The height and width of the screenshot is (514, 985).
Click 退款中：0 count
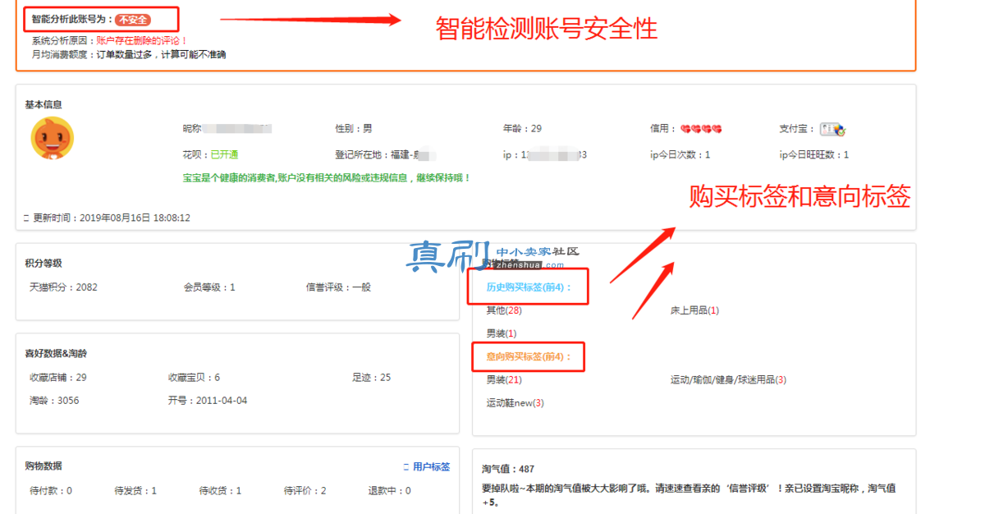click(x=390, y=491)
